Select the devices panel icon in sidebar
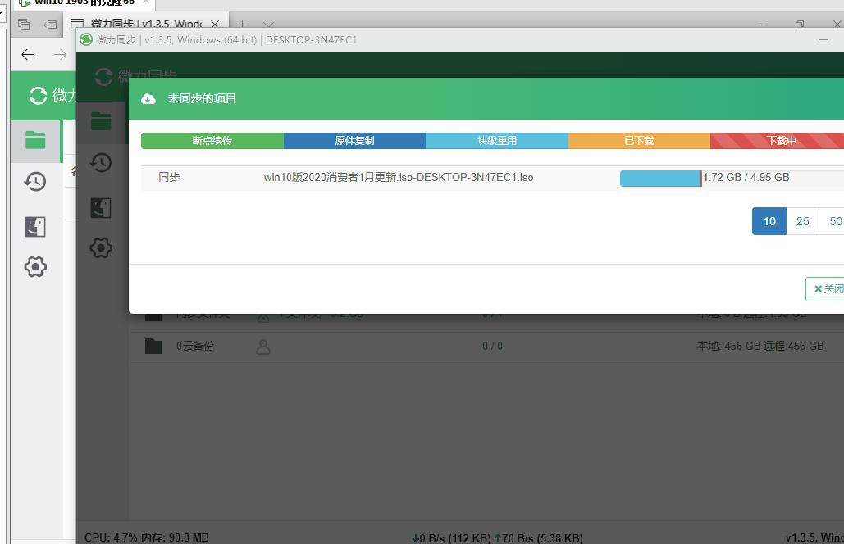Image resolution: width=844 pixels, height=544 pixels. pos(101,206)
